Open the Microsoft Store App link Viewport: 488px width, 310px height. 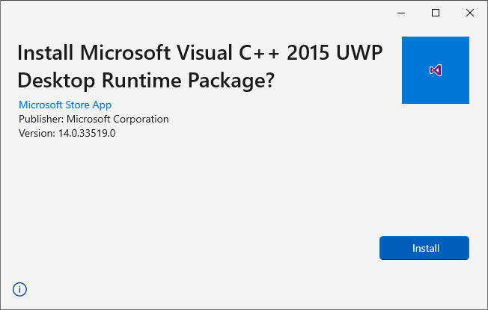point(65,105)
